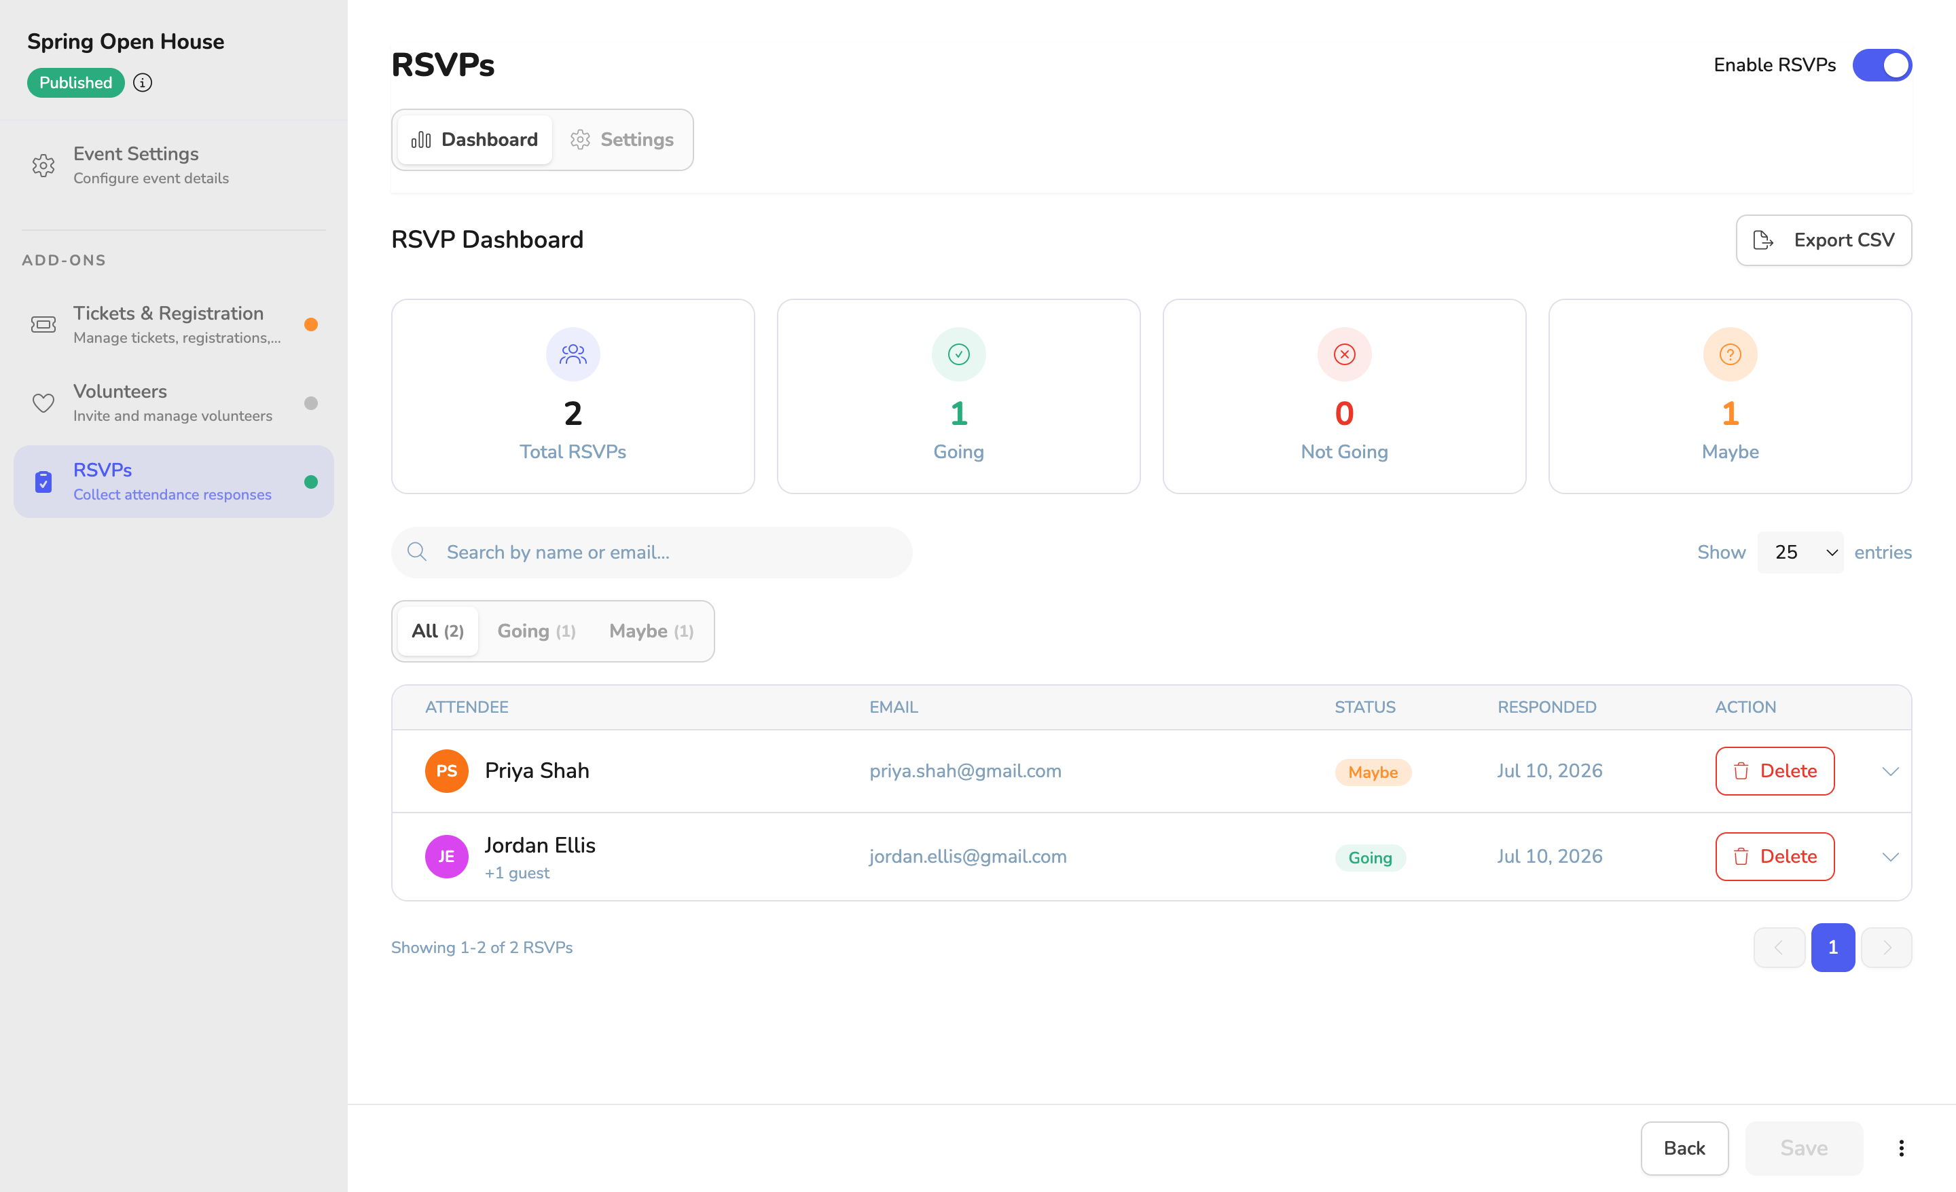Click the RESPONDED column header
The height and width of the screenshot is (1192, 1956).
coord(1547,707)
